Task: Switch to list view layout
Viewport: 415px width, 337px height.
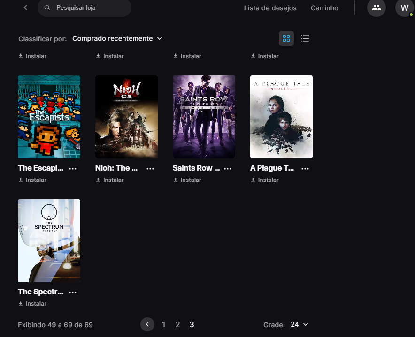Action: [305, 38]
